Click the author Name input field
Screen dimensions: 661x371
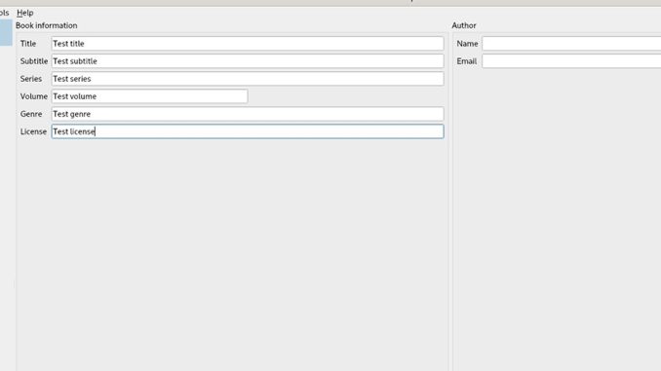[571, 44]
